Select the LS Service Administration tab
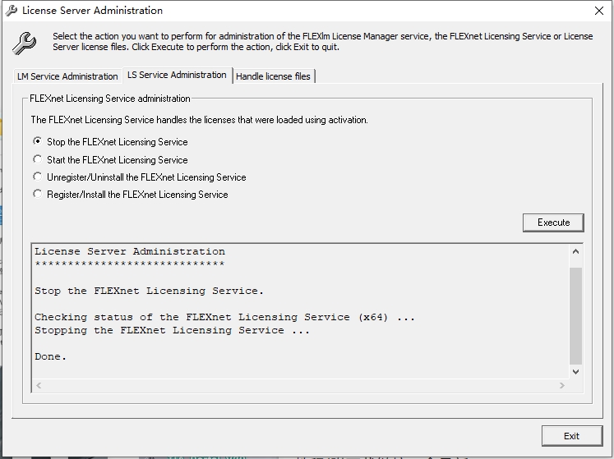The height and width of the screenshot is (459, 614). (x=177, y=75)
